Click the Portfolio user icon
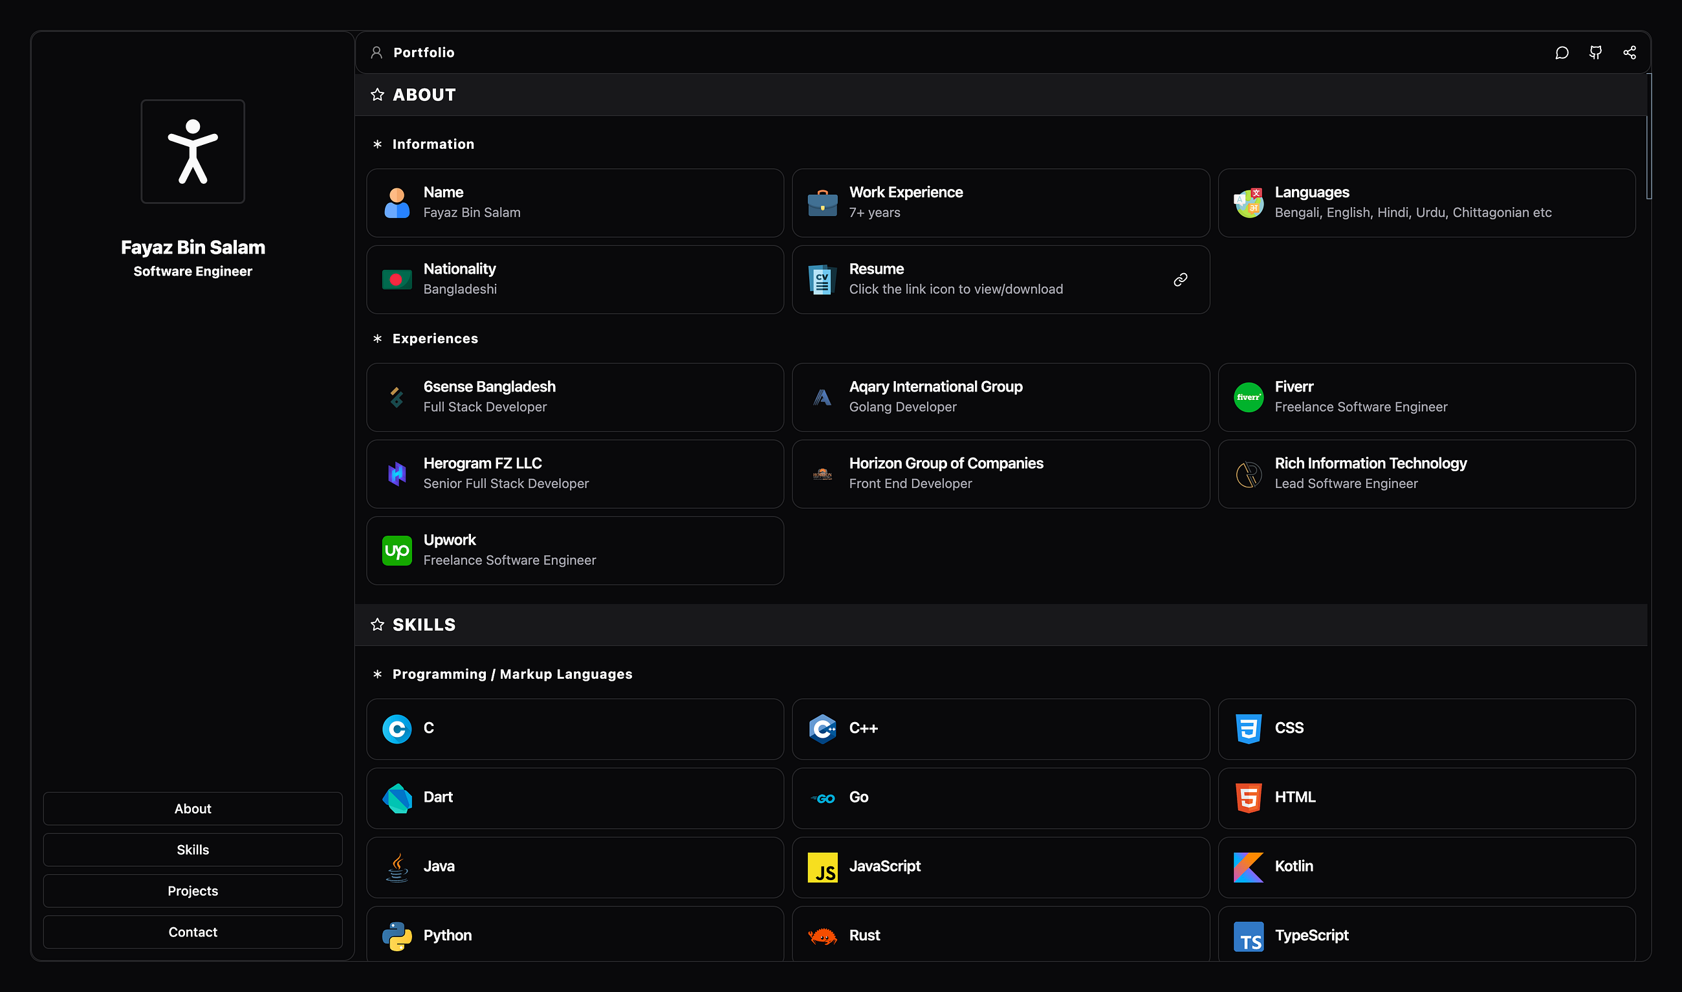Image resolution: width=1682 pixels, height=992 pixels. click(x=377, y=52)
